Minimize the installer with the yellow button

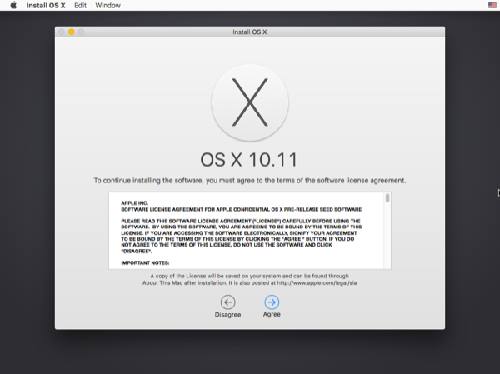pos(72,32)
